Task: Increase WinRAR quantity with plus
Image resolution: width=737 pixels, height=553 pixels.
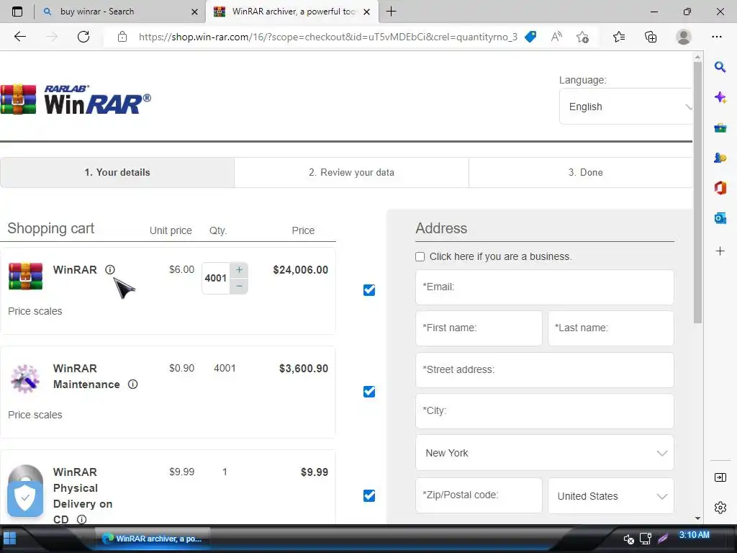Action: 239,270
